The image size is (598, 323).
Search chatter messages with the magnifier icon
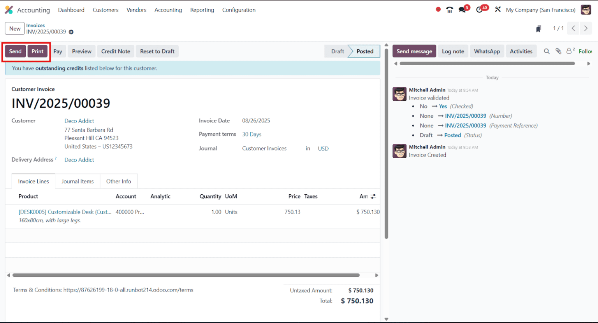pos(547,51)
